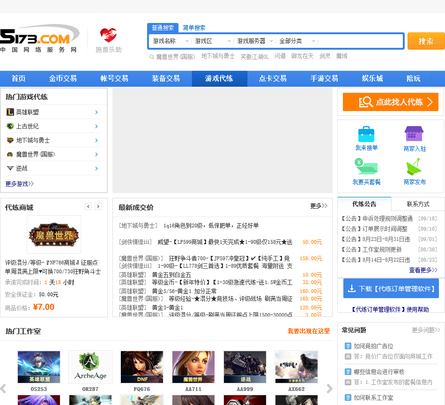This screenshot has height=405, width=445.
Task: Open 逆战 studio thumbnail AA999
Action: click(x=245, y=367)
